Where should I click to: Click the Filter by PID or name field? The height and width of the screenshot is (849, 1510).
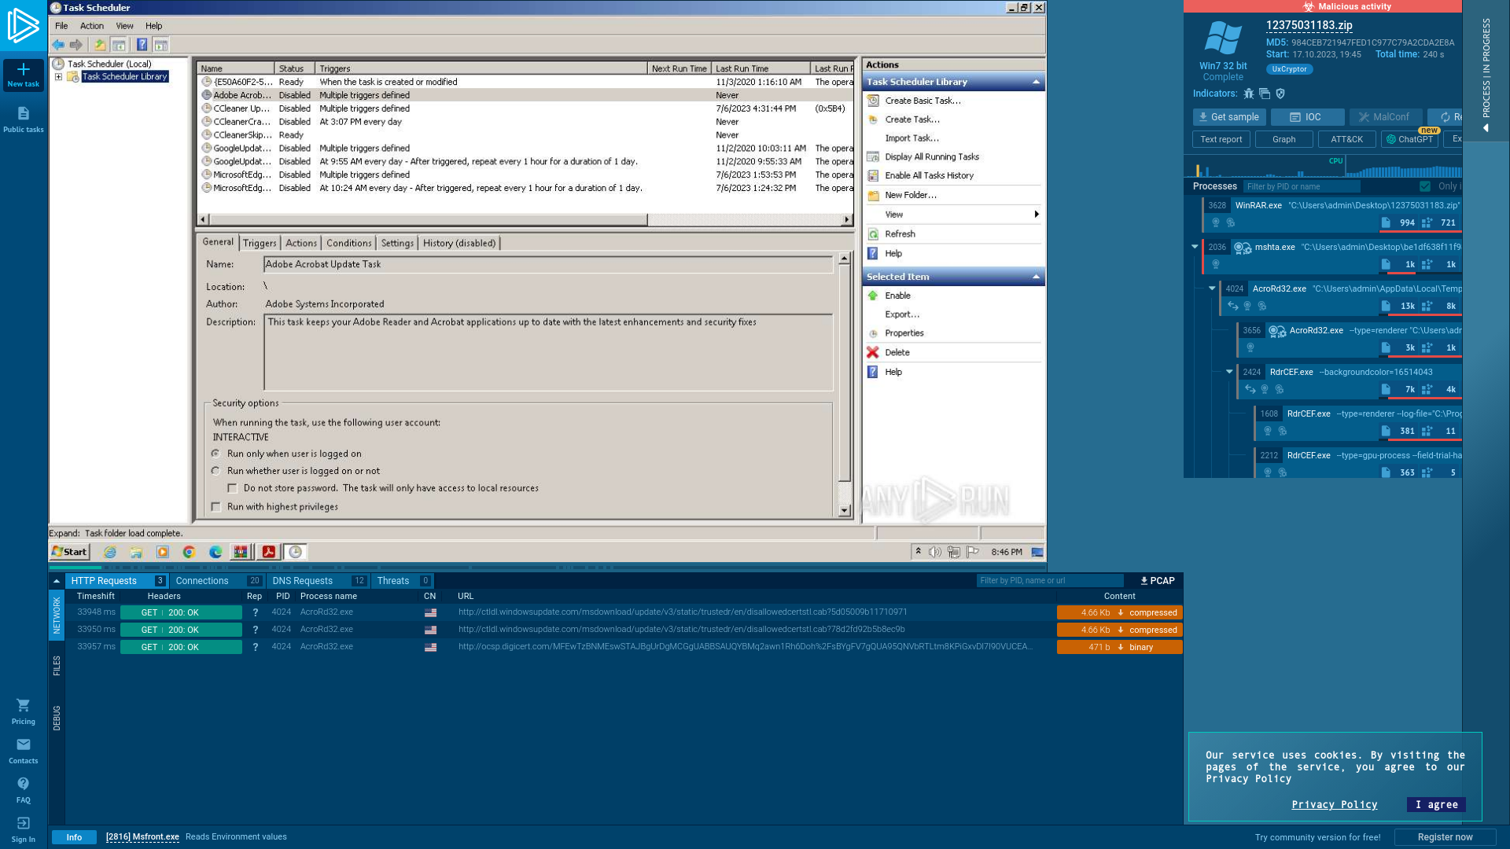[x=1302, y=186]
